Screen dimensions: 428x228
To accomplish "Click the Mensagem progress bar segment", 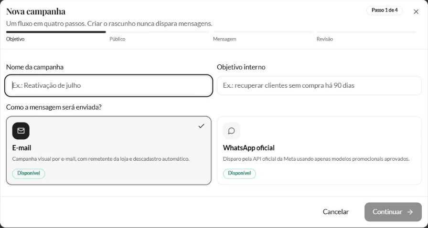I will point(263,32).
